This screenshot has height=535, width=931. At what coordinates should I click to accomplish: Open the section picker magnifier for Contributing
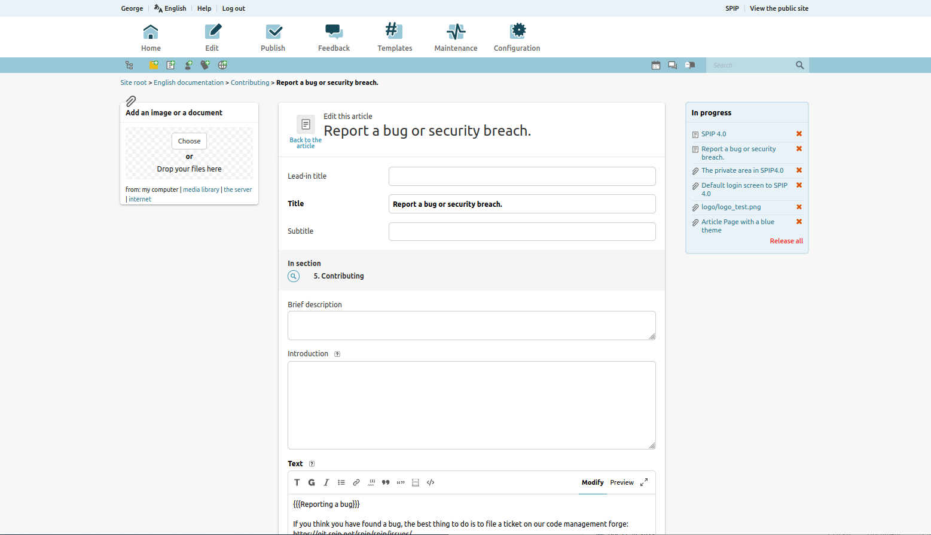294,276
